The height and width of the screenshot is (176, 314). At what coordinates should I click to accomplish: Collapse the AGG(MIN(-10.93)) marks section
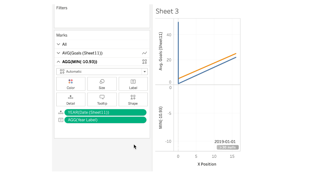coord(59,62)
